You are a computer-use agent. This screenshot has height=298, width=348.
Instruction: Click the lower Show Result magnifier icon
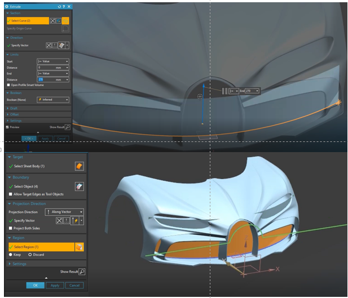82,272
